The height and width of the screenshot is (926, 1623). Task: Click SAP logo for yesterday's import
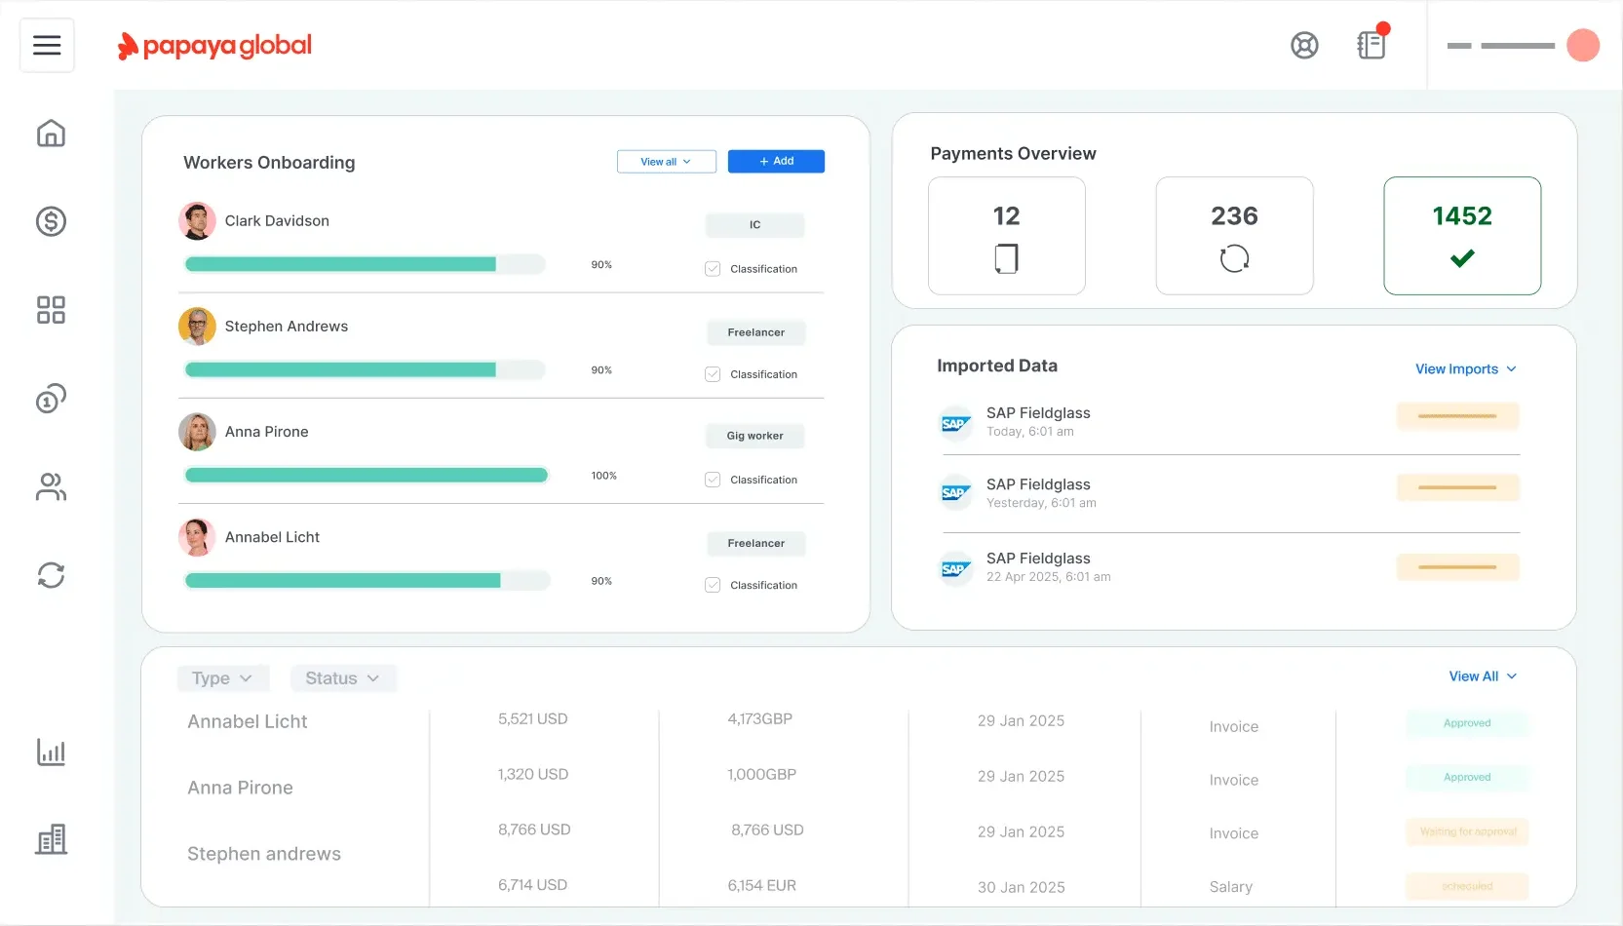click(x=955, y=493)
